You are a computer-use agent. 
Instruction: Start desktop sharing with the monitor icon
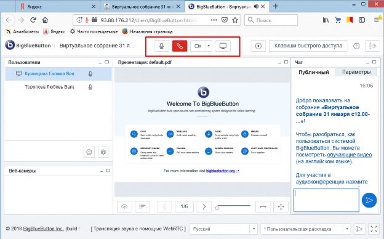[x=223, y=46]
